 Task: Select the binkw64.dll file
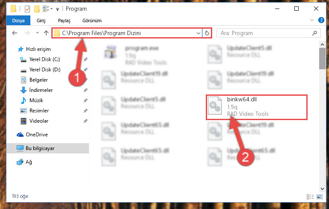point(257,107)
